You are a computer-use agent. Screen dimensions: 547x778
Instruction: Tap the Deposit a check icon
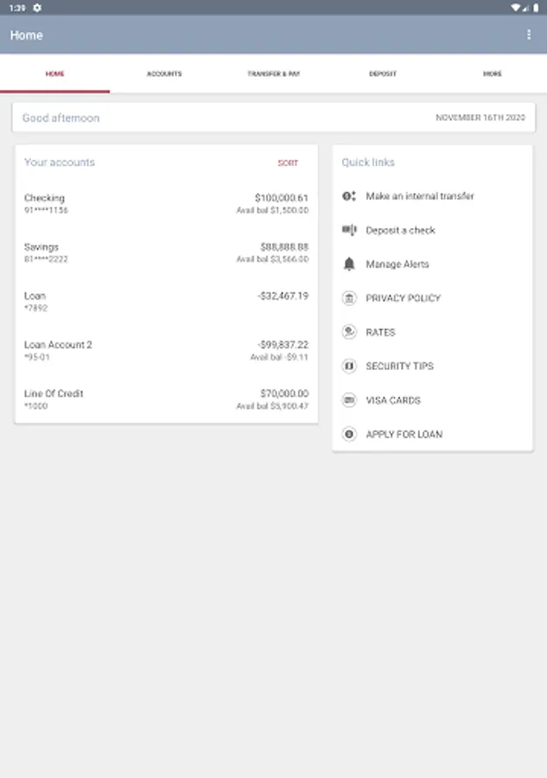pos(349,230)
